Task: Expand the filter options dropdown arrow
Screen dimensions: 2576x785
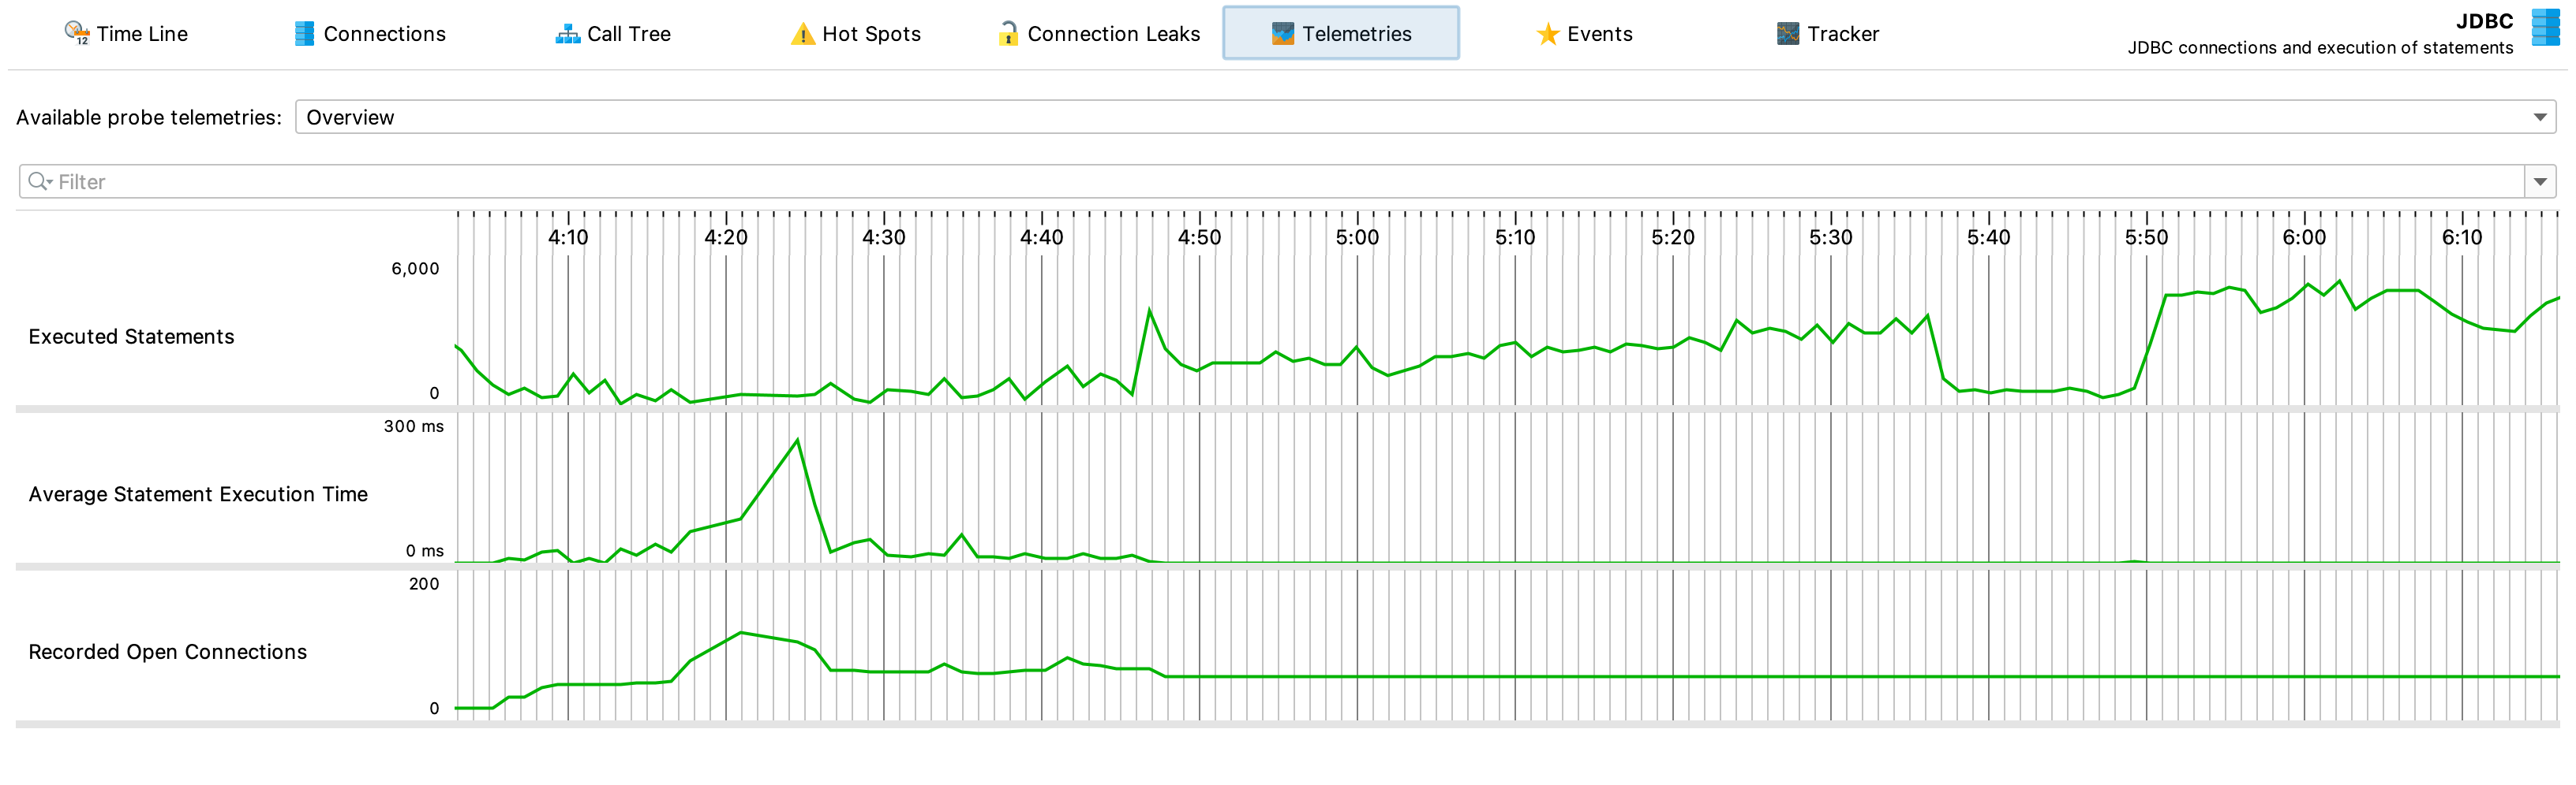Action: click(x=2540, y=182)
